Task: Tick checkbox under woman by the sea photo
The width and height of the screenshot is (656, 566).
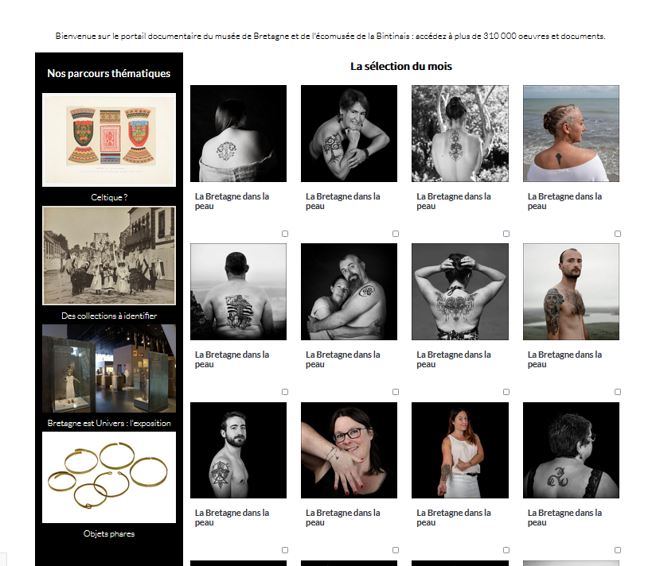Action: 618,234
